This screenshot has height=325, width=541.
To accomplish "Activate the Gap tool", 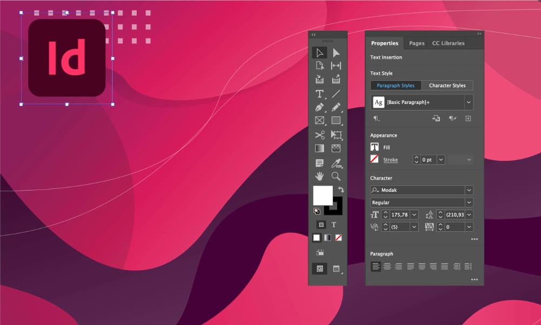I will pos(336,66).
